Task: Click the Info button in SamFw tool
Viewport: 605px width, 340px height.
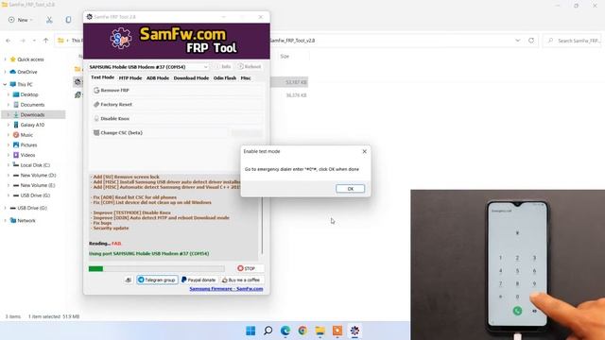Action: (x=223, y=67)
